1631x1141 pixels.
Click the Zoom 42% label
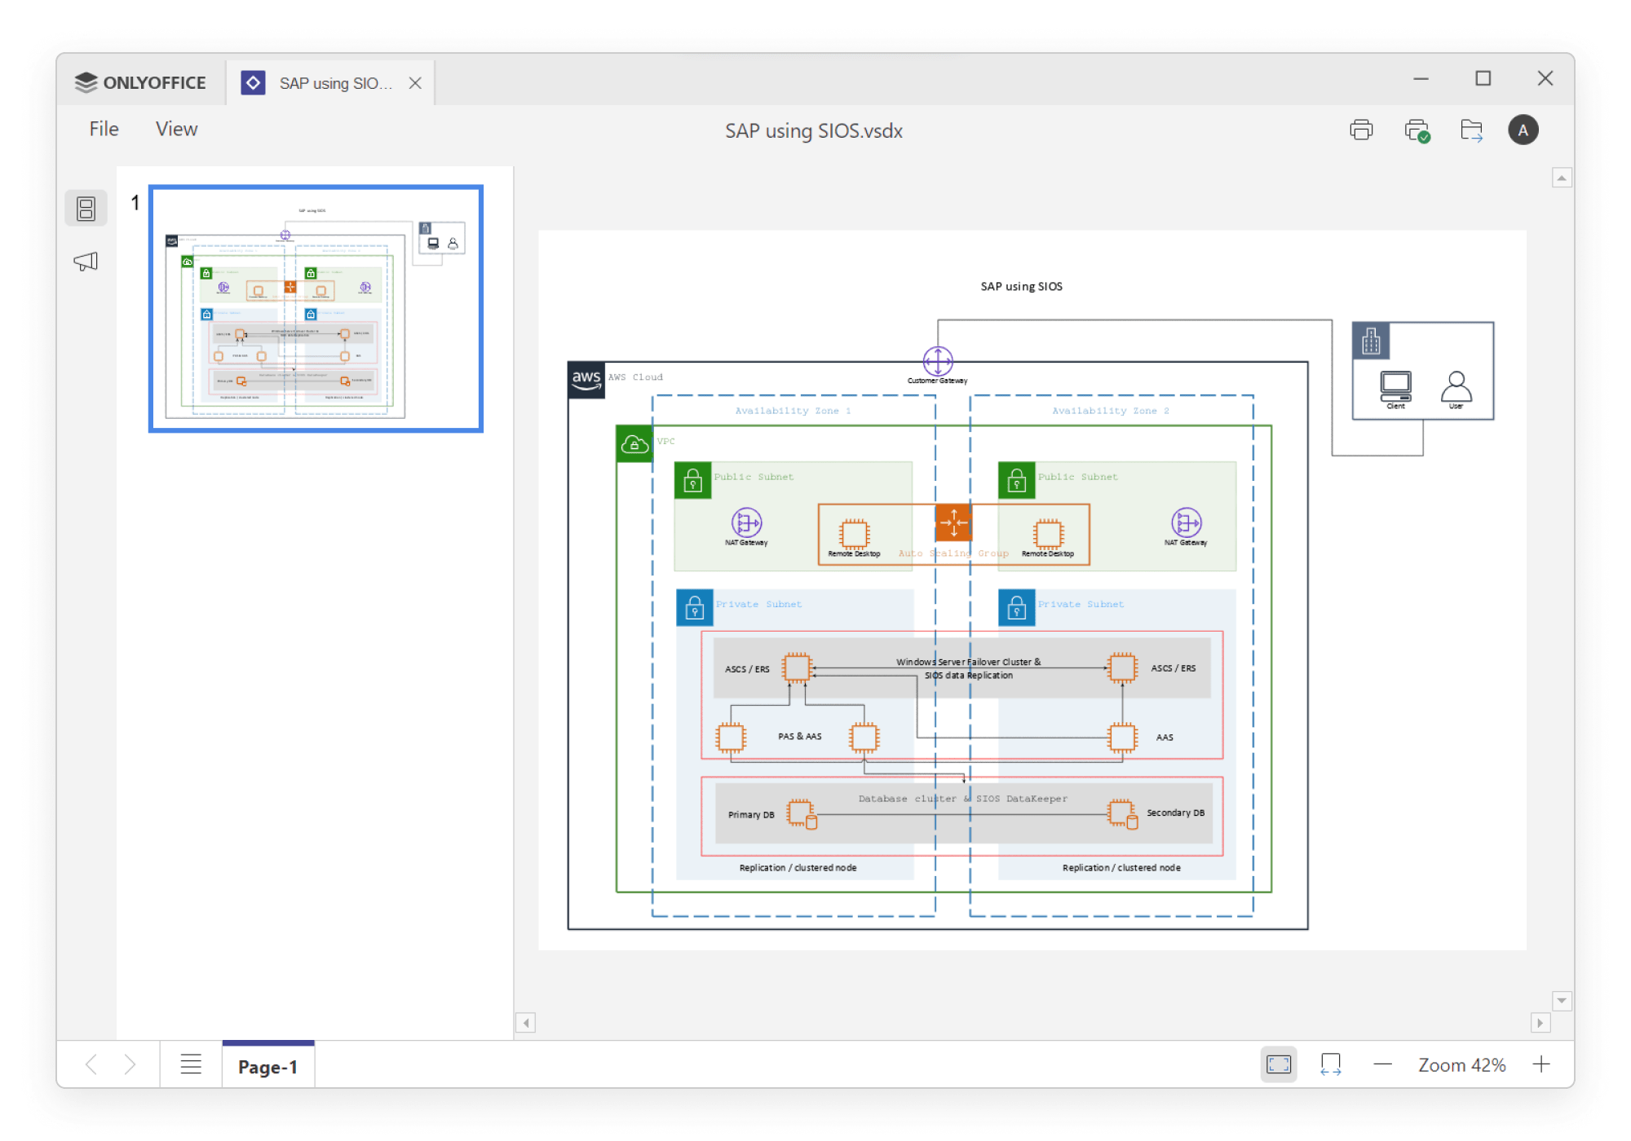click(1461, 1065)
